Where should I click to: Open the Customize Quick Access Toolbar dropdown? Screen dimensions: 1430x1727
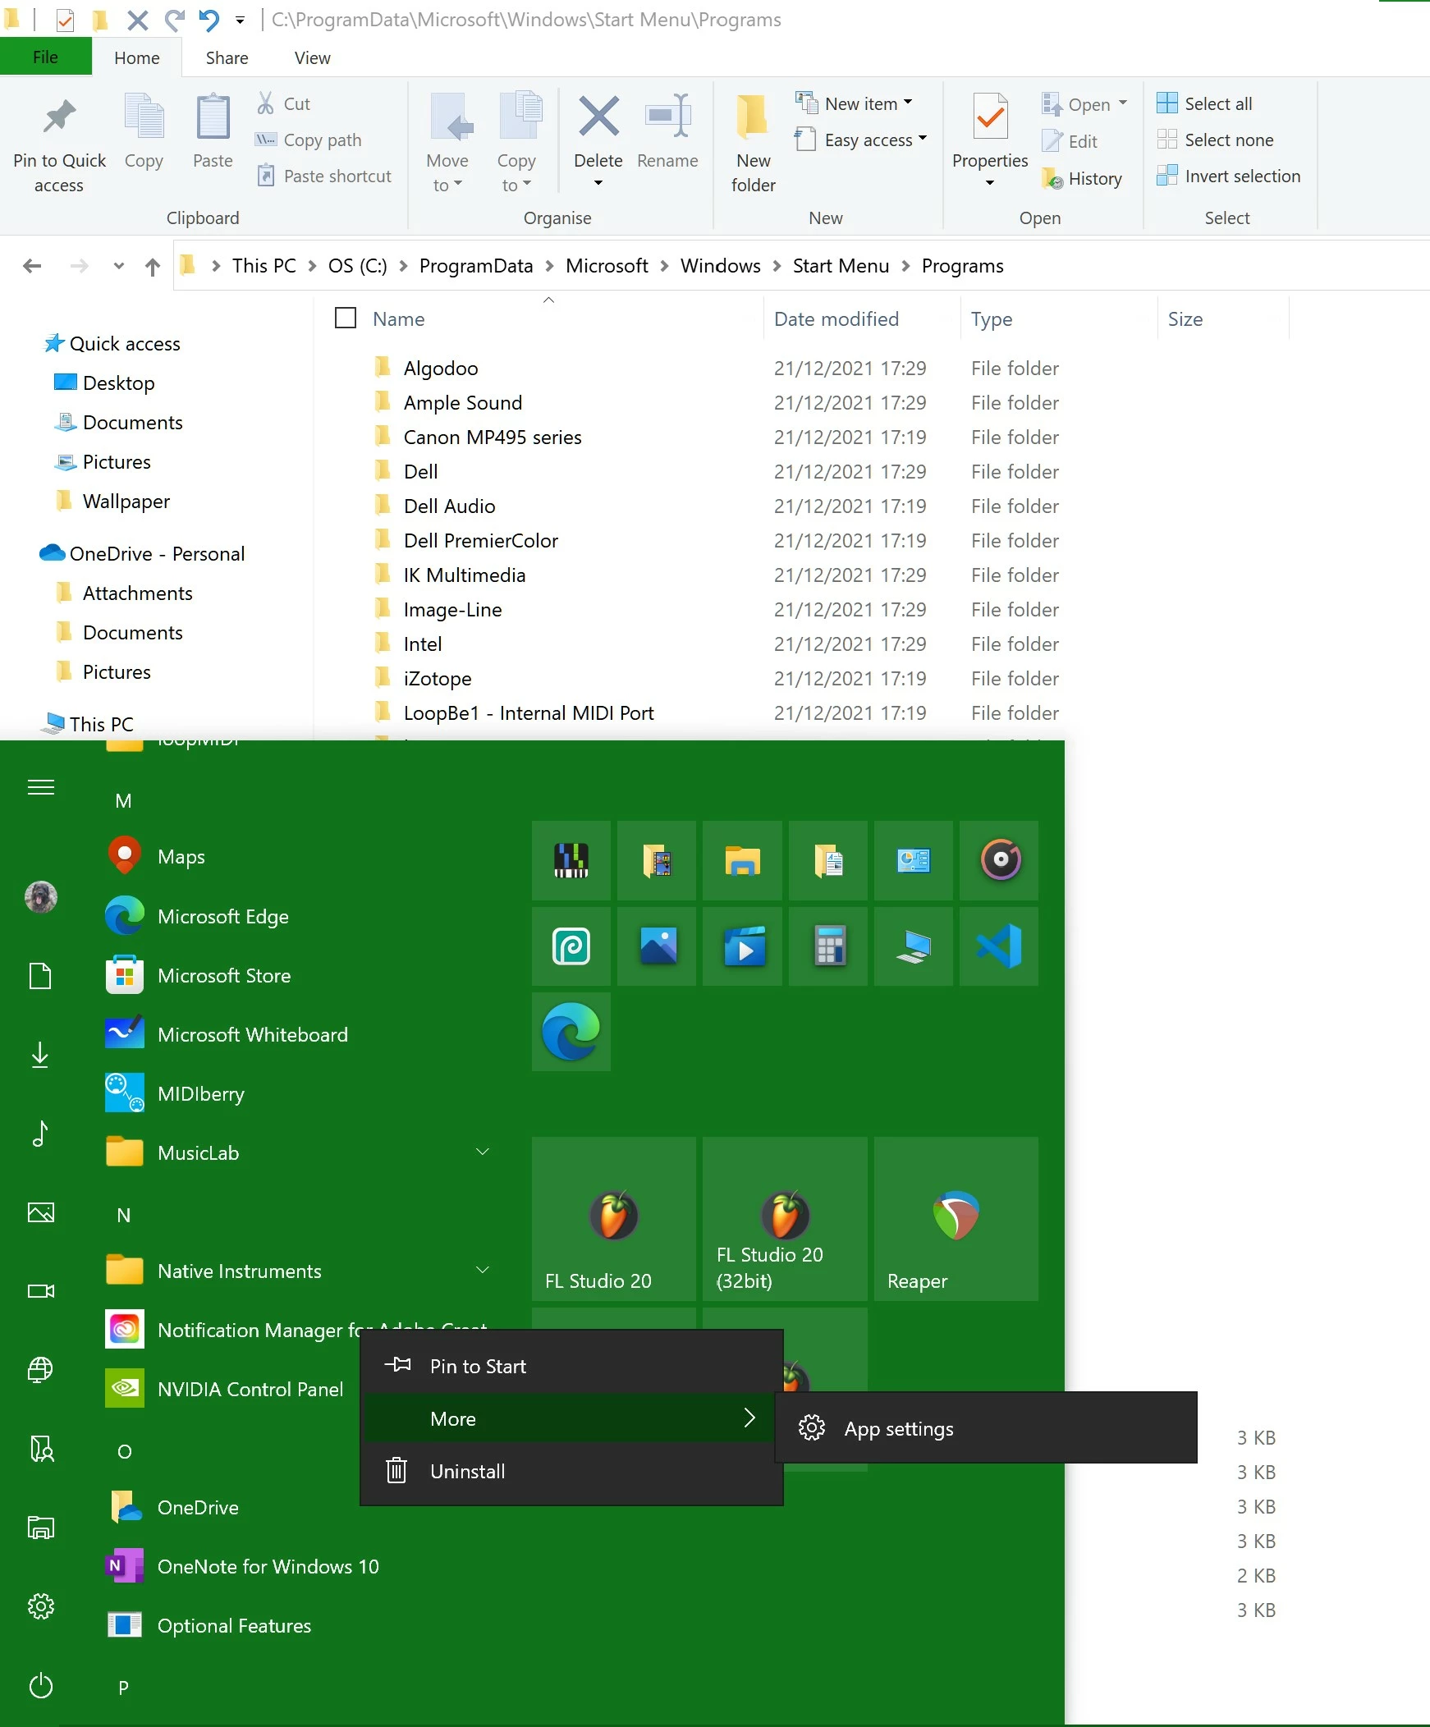[x=241, y=20]
